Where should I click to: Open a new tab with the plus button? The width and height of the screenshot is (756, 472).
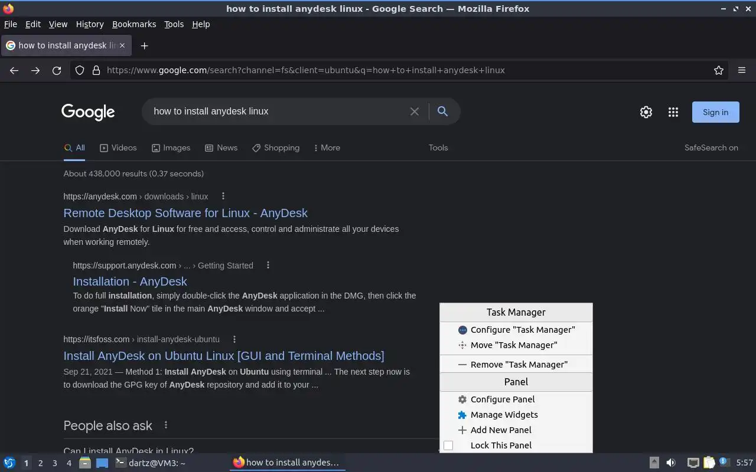(144, 45)
